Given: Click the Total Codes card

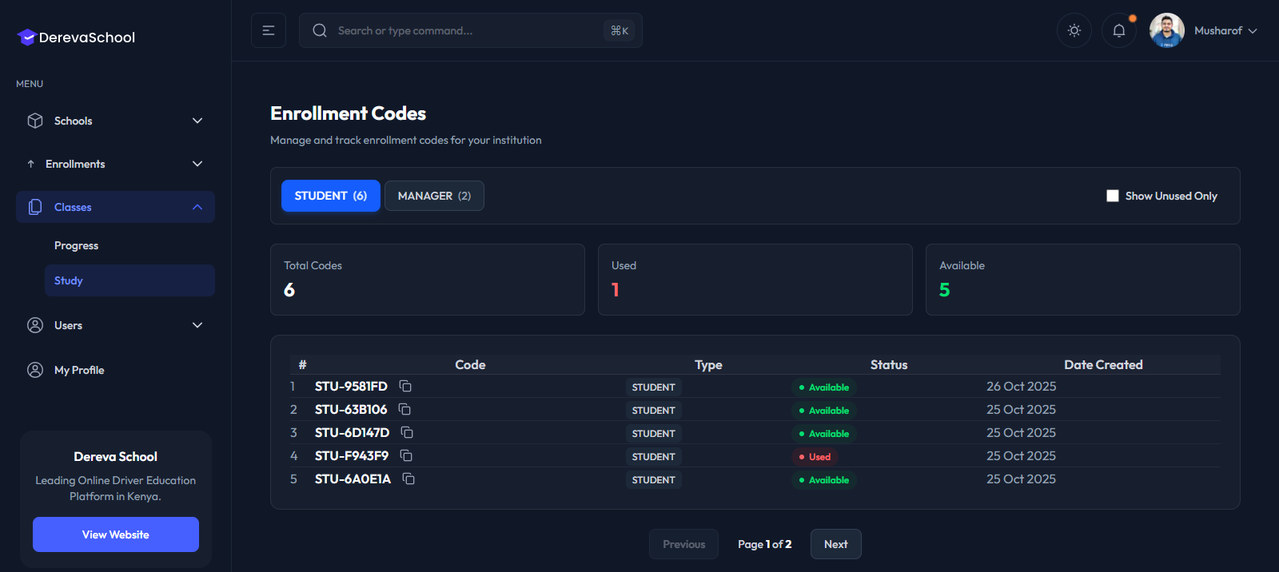Looking at the screenshot, I should pyautogui.click(x=428, y=280).
